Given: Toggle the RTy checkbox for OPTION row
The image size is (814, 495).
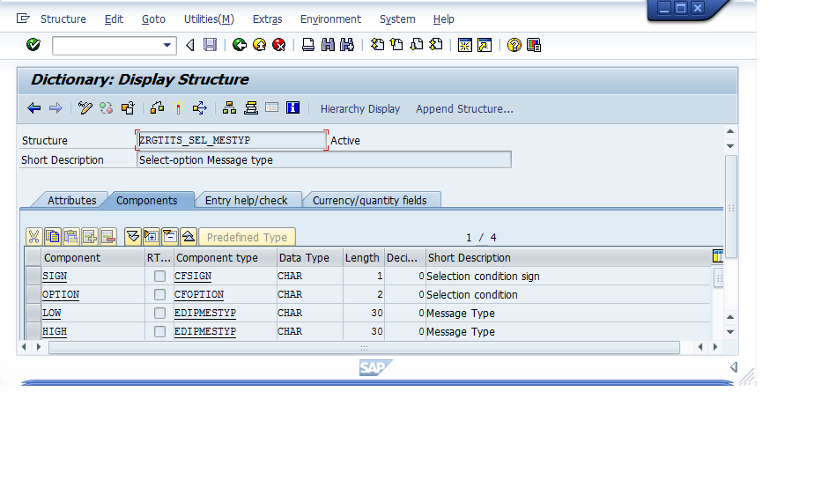Looking at the screenshot, I should click(x=159, y=295).
